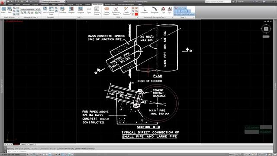Click the red color swatch in REM panel

coord(136,14)
